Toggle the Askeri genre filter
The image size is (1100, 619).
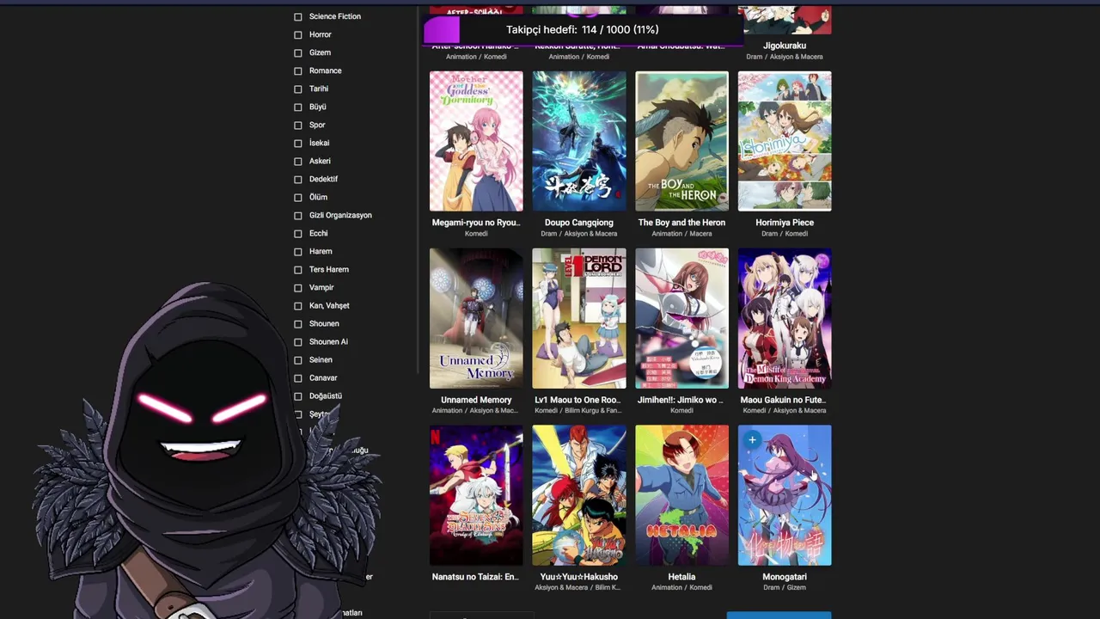tap(298, 161)
